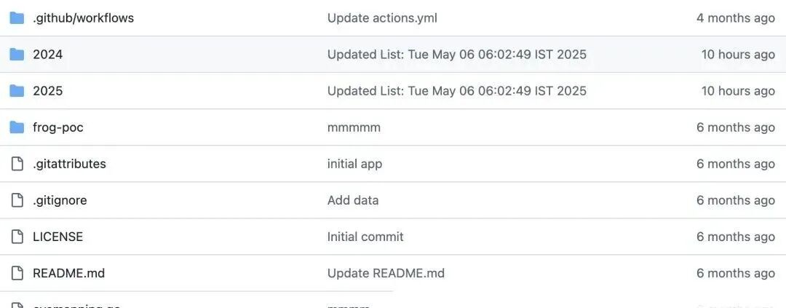Click the 'Initial commit' commit message
Image resolution: width=786 pixels, height=308 pixels.
tap(365, 237)
